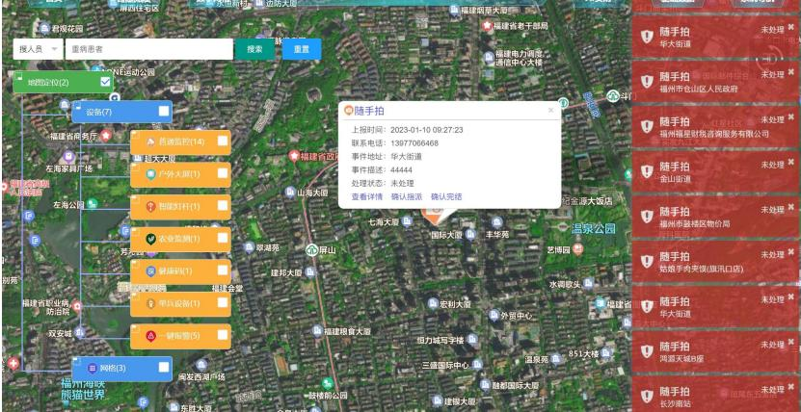Click the lamp icon on 智能灯杆(1)
The height and width of the screenshot is (412, 801).
150,207
